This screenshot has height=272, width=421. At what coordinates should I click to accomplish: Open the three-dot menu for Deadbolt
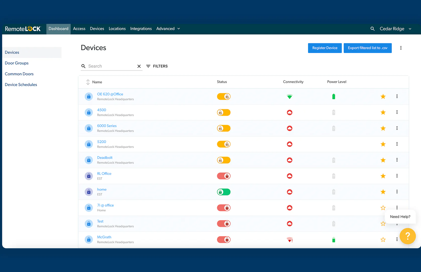pyautogui.click(x=397, y=160)
